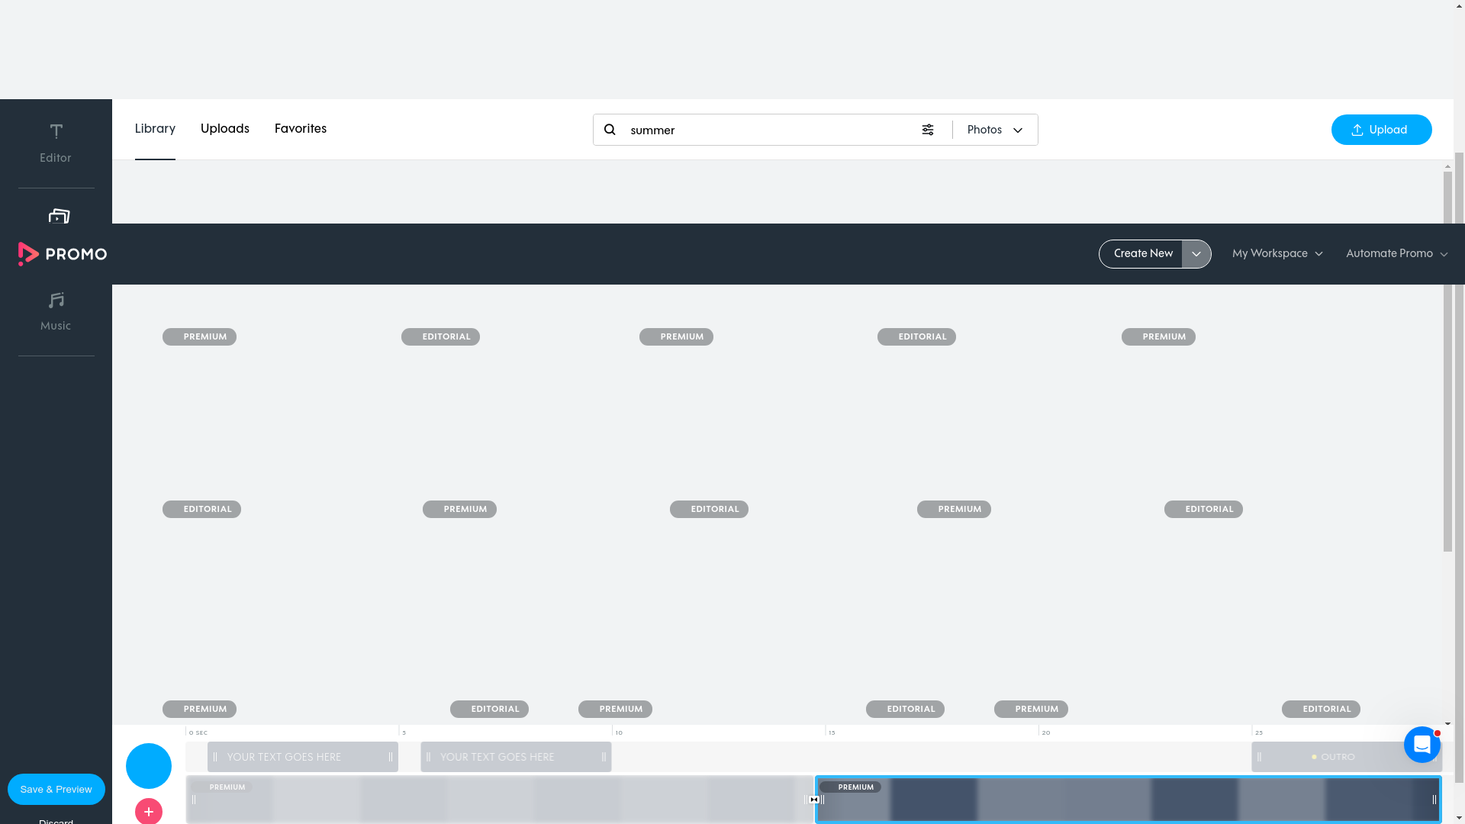Select the Outro block on timeline
This screenshot has height=824, width=1465.
pos(1346,757)
